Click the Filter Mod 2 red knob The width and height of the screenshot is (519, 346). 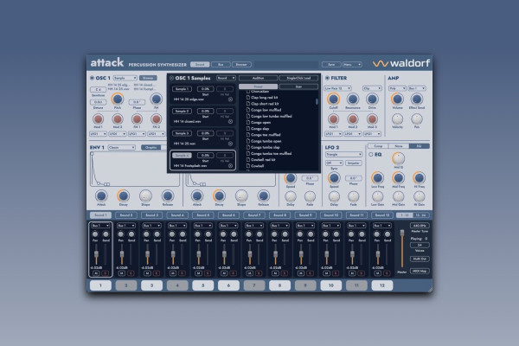point(353,119)
